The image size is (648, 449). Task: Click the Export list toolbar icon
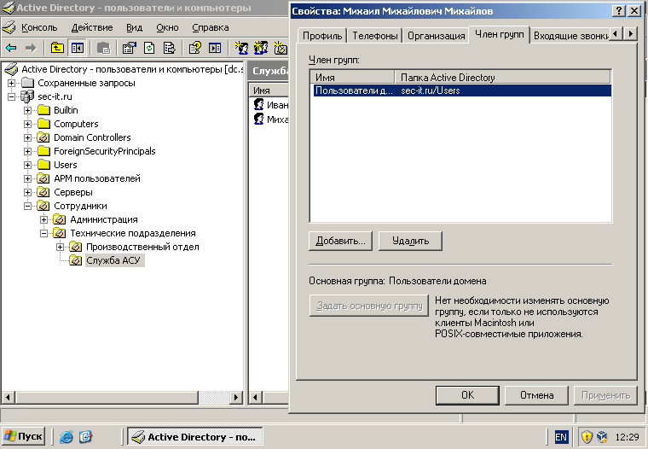pos(169,48)
